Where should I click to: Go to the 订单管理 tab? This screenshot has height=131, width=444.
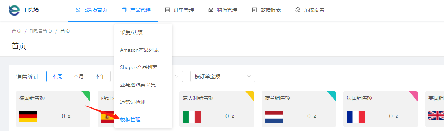(x=179, y=10)
